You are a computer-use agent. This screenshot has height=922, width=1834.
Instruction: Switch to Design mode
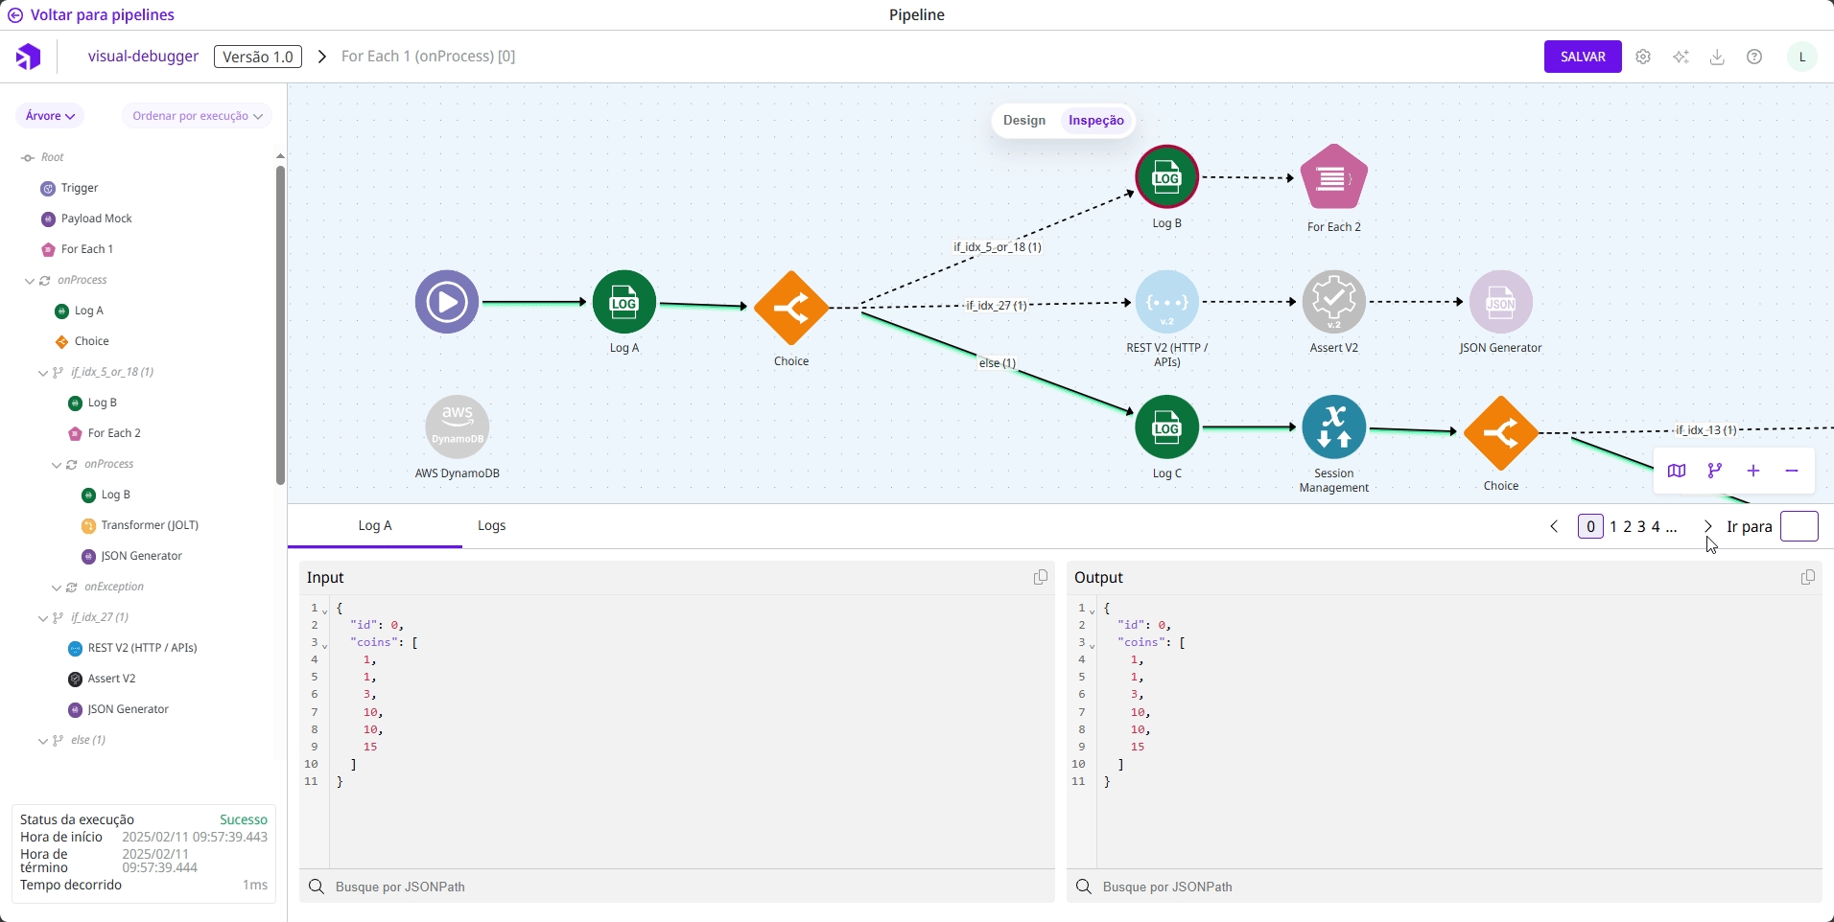point(1023,121)
